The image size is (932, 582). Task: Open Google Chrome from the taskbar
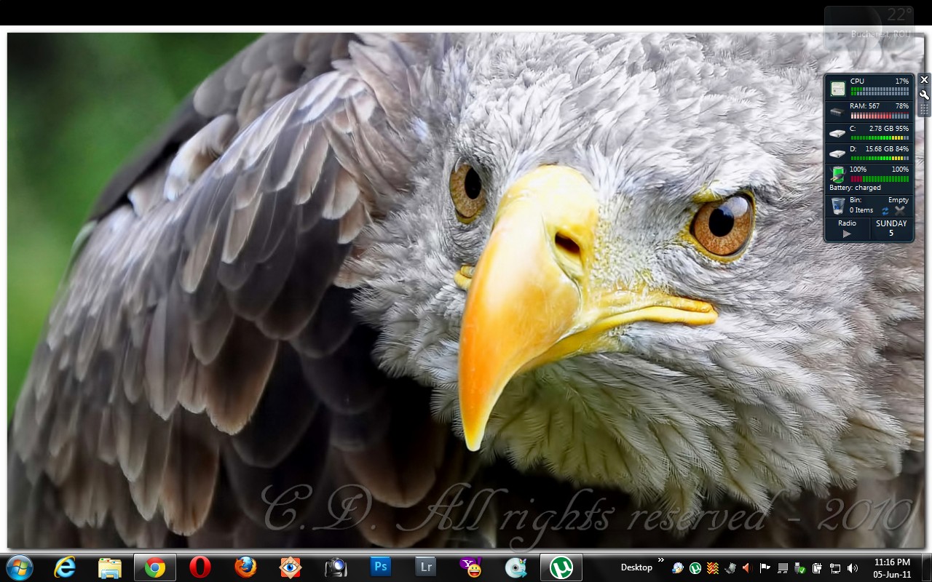tap(154, 567)
